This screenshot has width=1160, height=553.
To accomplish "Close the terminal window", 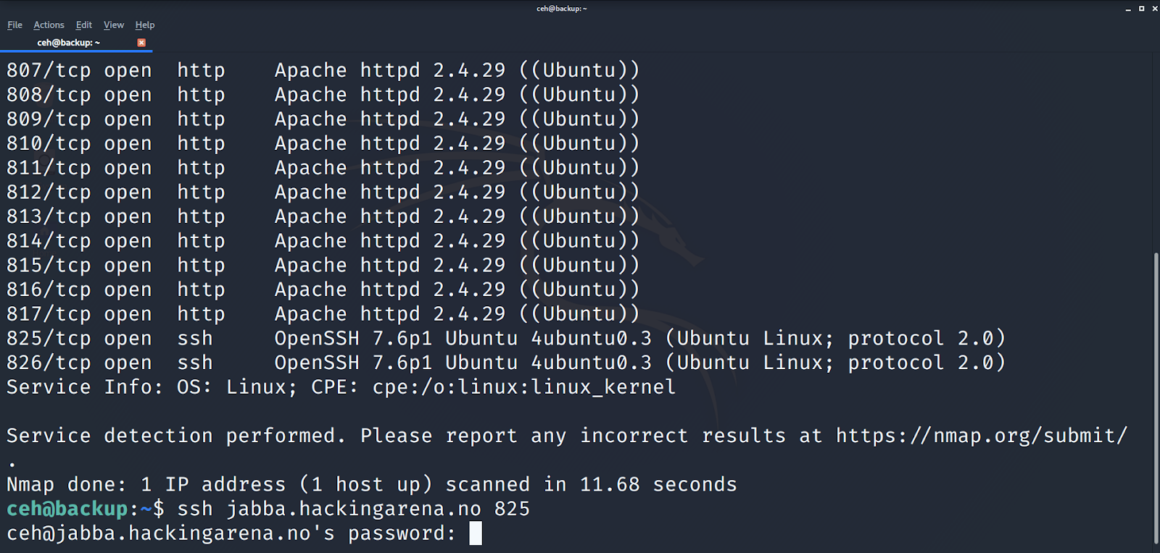I will [x=1154, y=9].
